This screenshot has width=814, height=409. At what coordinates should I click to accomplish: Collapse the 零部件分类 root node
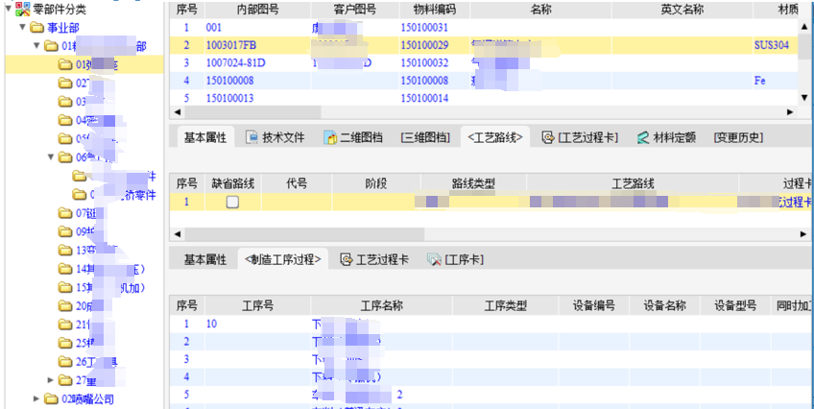pyautogui.click(x=9, y=8)
